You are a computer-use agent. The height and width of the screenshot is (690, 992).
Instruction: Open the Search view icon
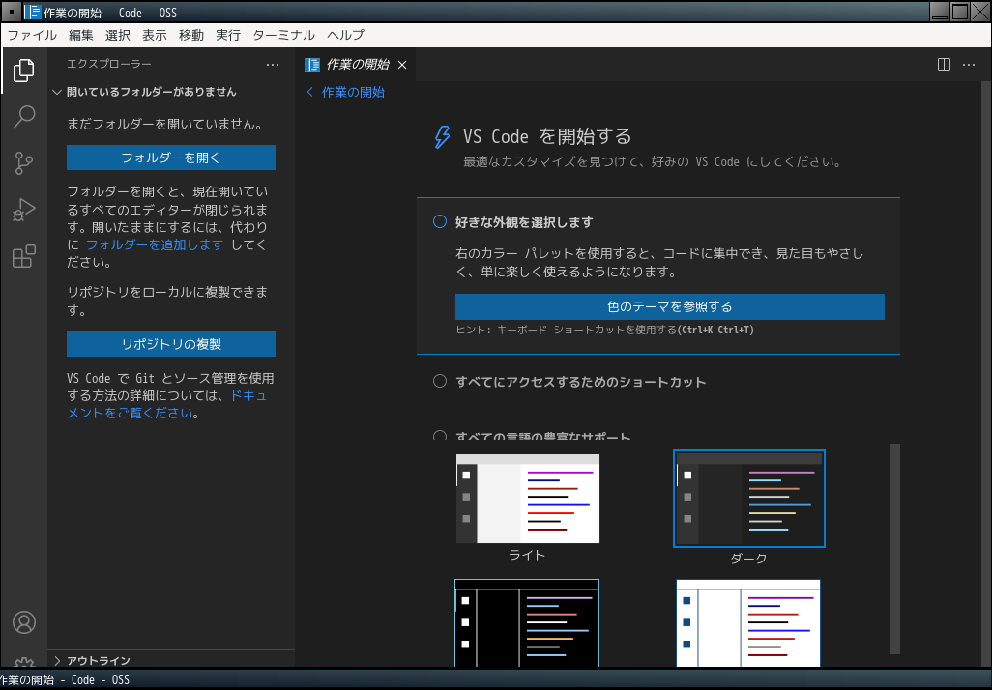[23, 116]
